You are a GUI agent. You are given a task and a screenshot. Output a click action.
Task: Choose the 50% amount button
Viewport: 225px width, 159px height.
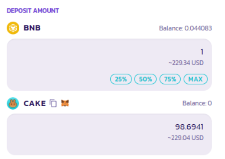coord(145,79)
